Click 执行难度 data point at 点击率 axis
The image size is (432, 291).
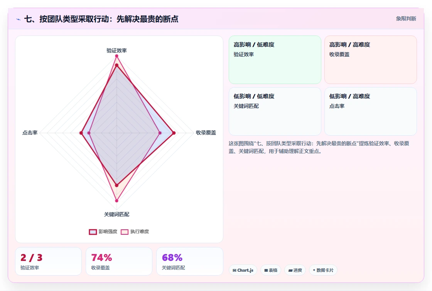[x=89, y=133]
